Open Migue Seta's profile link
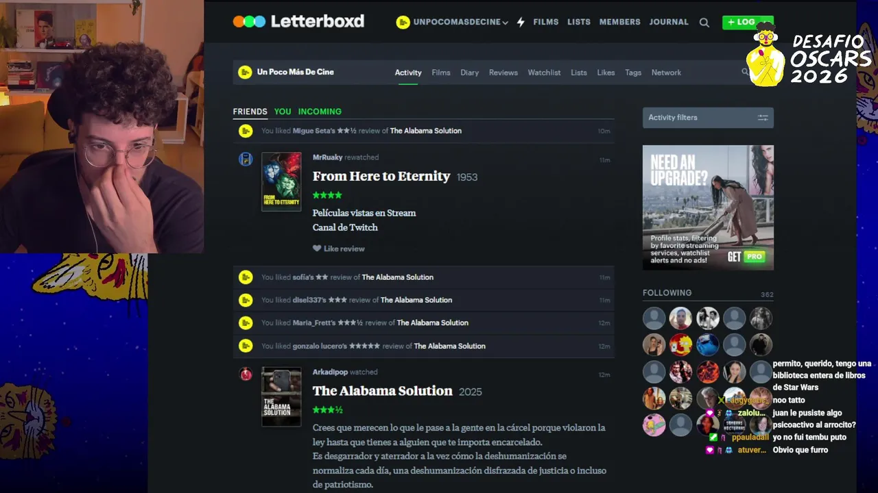The height and width of the screenshot is (493, 878). coord(314,131)
